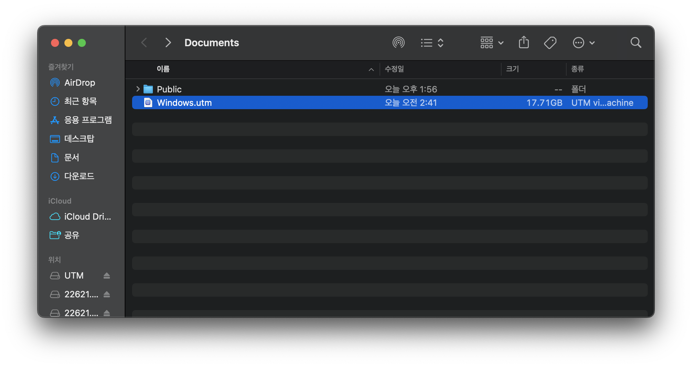Sort by 수정일 column header
This screenshot has height=367, width=692.
(x=394, y=69)
